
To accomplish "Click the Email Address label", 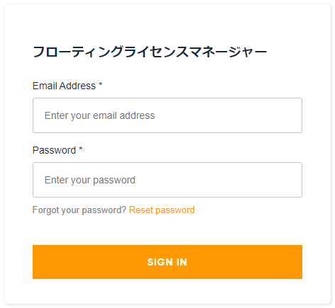I will coord(64,86).
